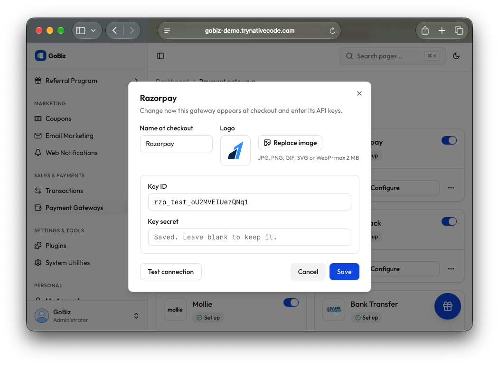Screen dimensions: 499x366
Task: Open more options beside second Configure
Action: pos(451,269)
